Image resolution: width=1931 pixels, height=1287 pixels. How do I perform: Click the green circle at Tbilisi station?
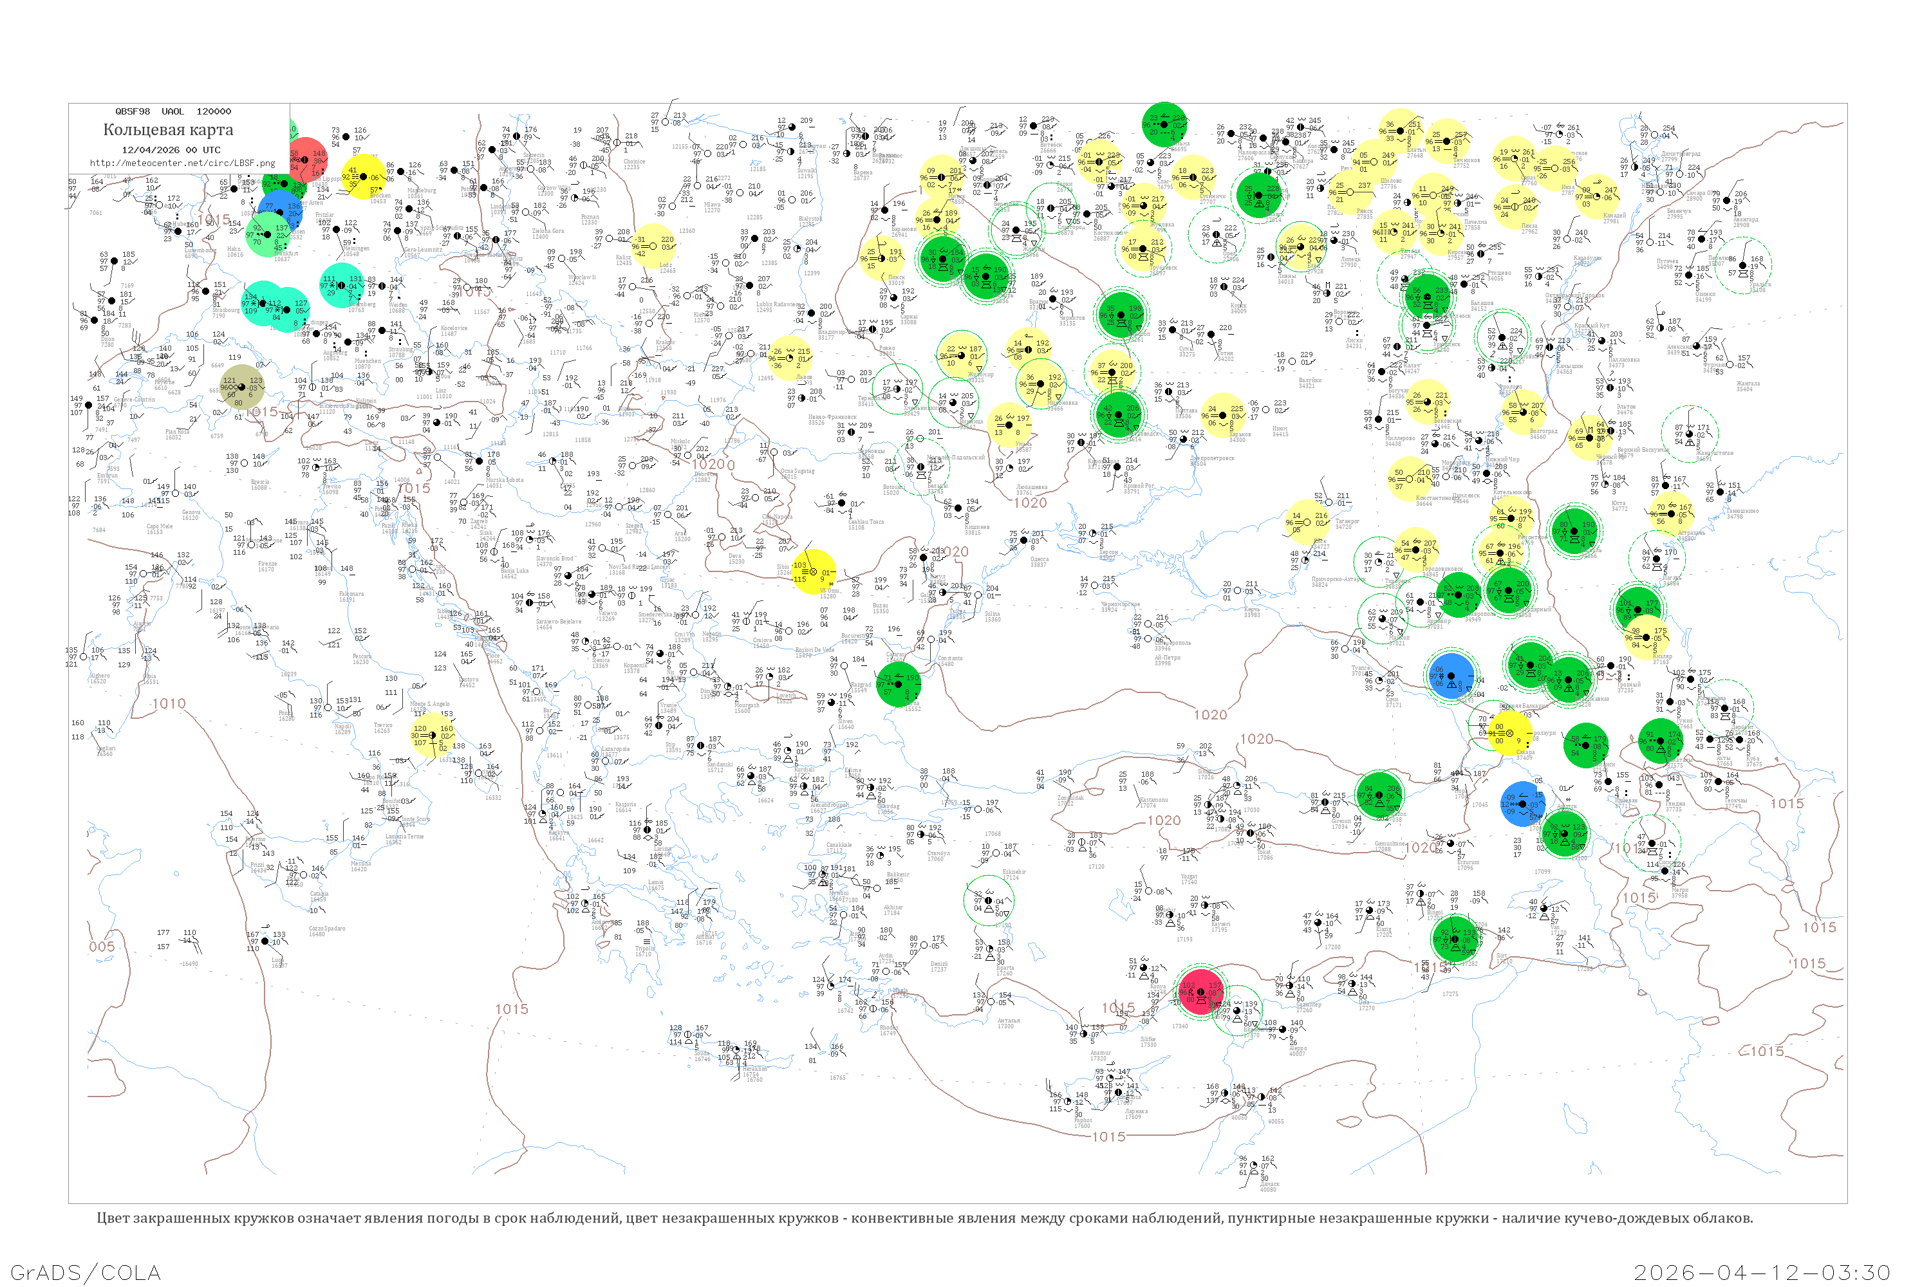click(1587, 745)
